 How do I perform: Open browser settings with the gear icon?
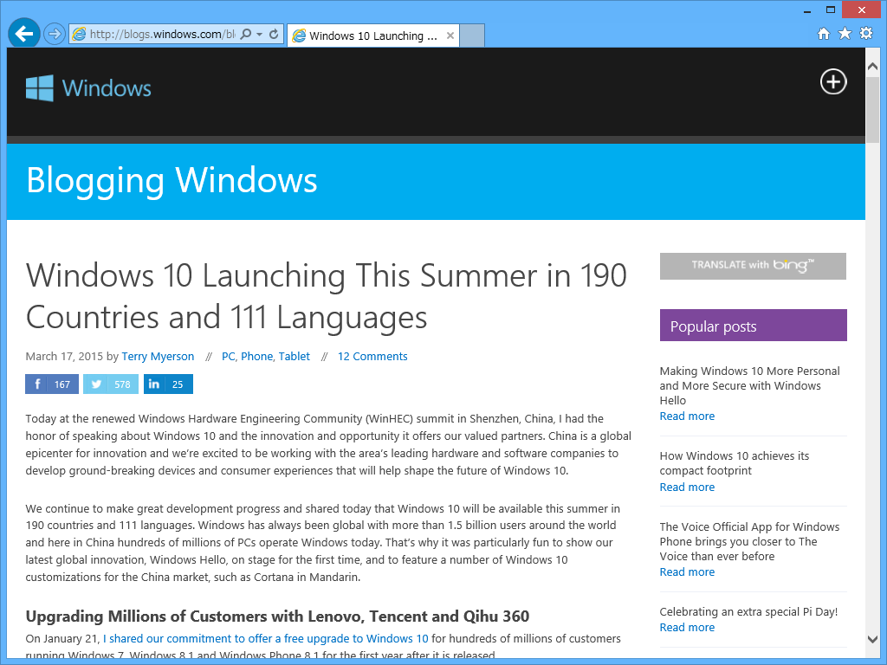[x=866, y=35]
